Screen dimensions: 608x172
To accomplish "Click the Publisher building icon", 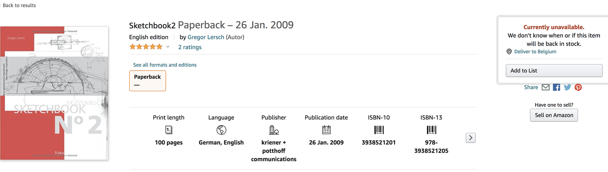I will click(274, 130).
